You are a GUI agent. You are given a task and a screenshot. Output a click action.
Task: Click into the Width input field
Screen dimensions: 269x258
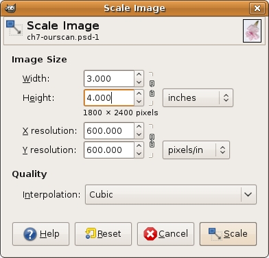click(109, 79)
